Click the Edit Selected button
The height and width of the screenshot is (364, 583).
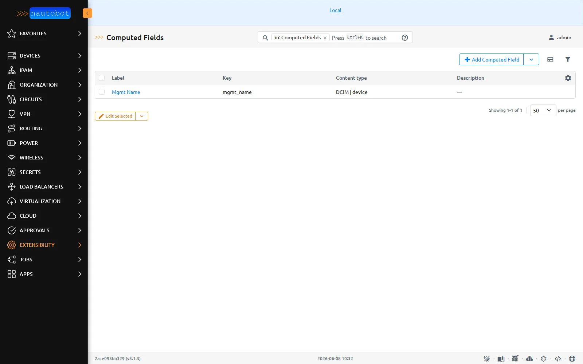point(115,116)
